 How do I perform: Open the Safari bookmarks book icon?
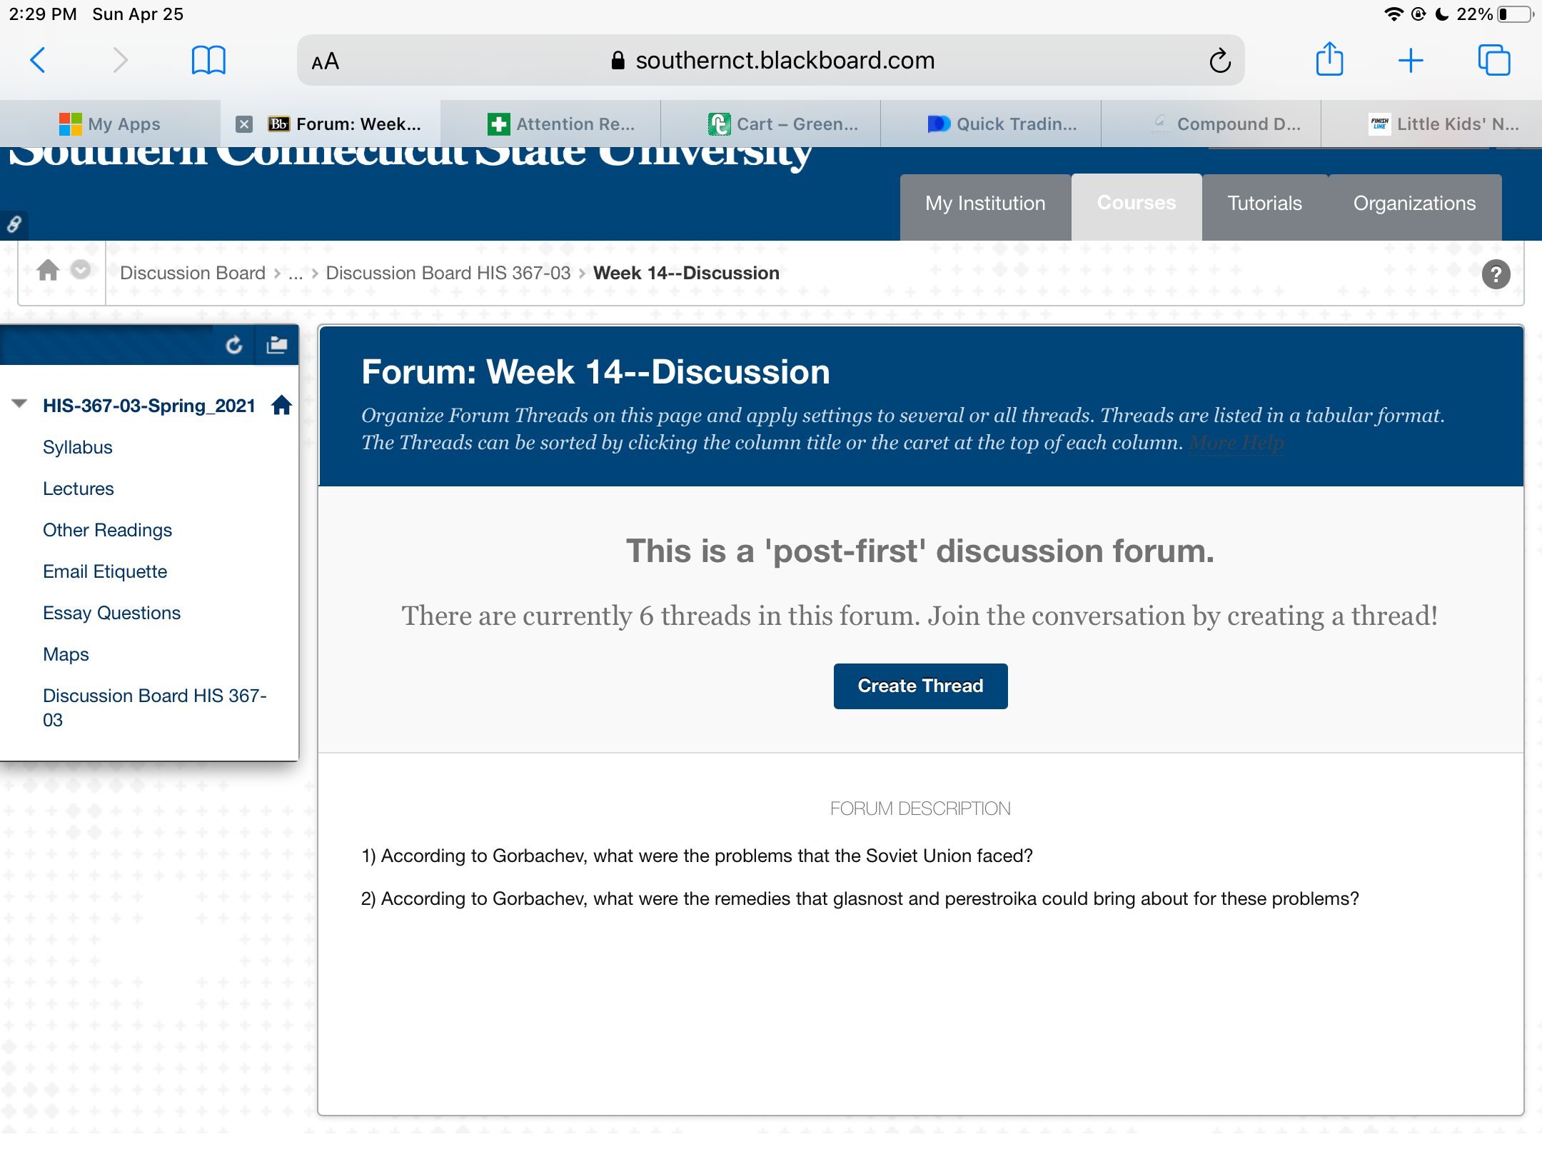click(x=208, y=61)
